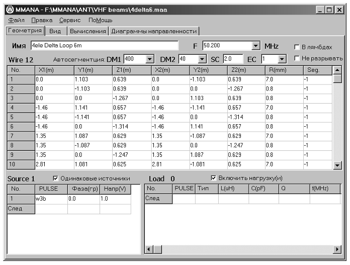
Task: Select the PULSE cell containing w3b
Action: tap(51, 199)
